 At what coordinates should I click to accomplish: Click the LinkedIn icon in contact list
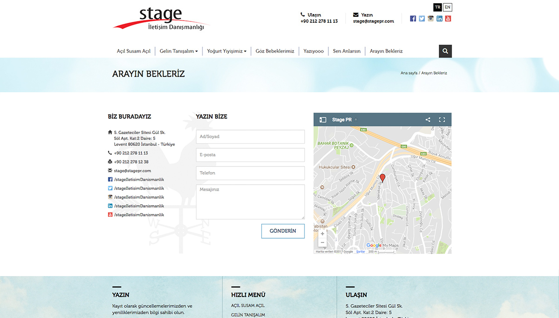[110, 206]
